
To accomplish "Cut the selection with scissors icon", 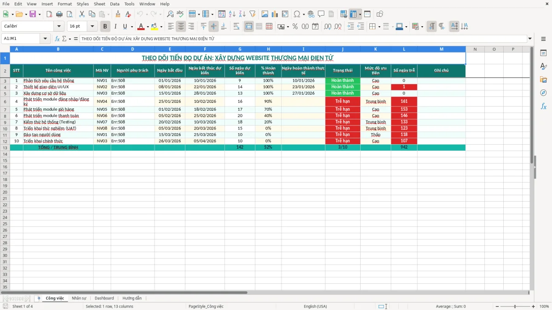I will coord(81,14).
